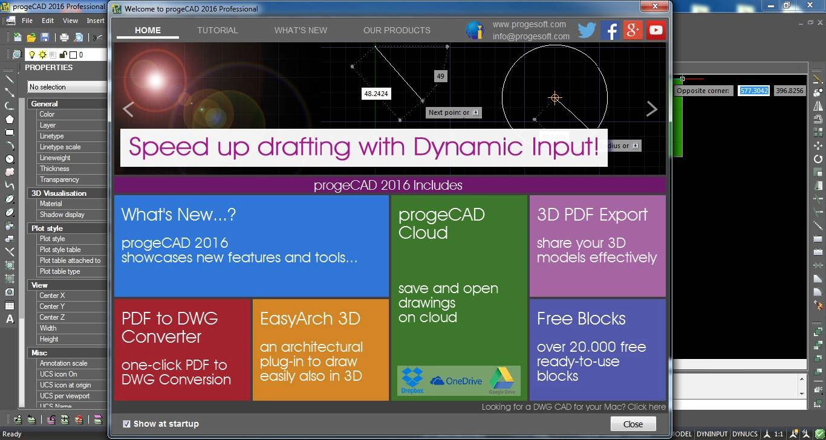Open the PDF to DWG Converter tile
The width and height of the screenshot is (826, 440).
coord(182,349)
